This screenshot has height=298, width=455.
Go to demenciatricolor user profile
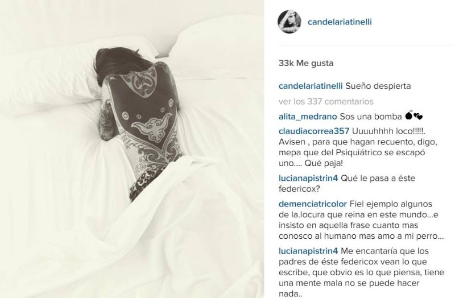click(312, 204)
